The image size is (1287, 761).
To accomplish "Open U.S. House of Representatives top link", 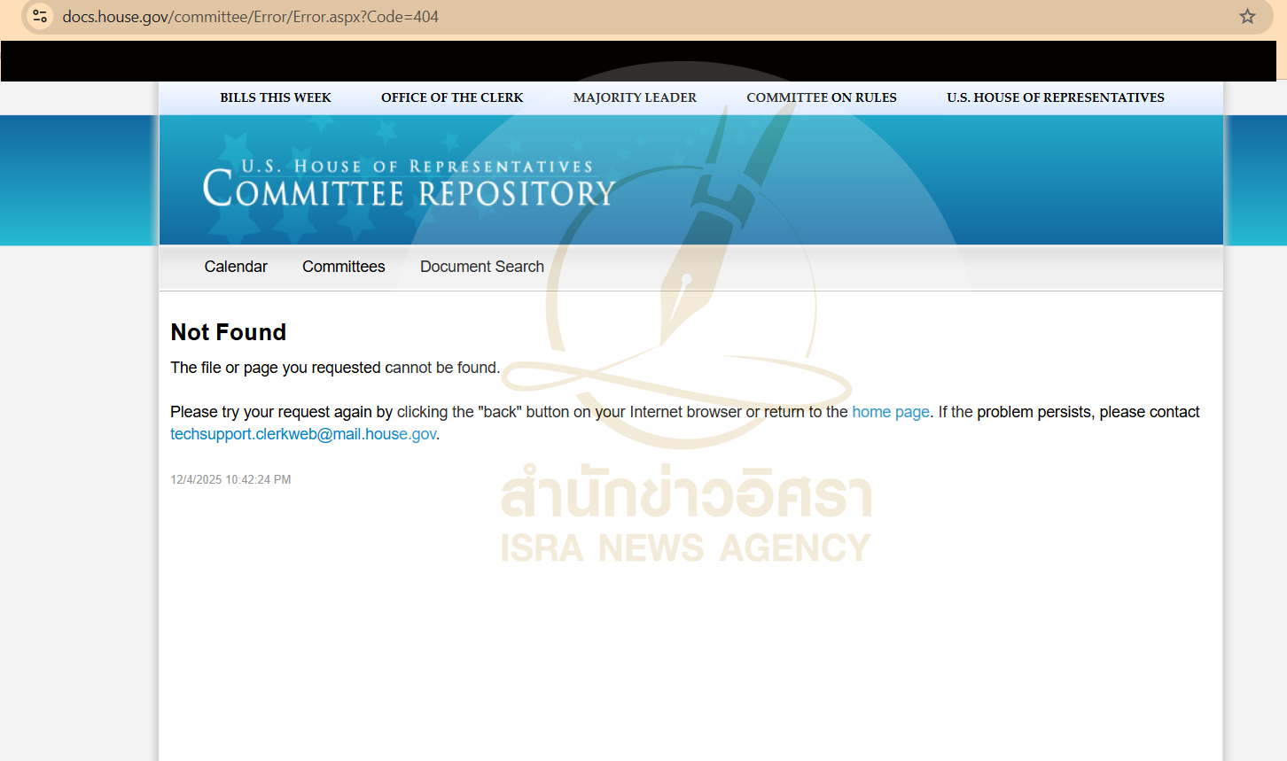I will pos(1055,97).
